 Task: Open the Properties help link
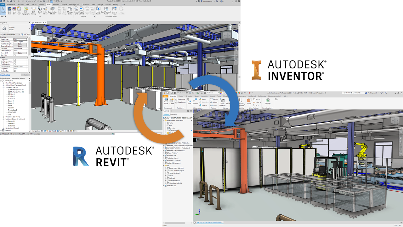5,75
